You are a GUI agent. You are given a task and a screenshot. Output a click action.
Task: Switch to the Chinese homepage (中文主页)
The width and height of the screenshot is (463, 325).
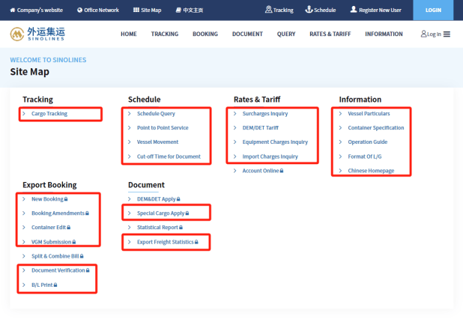[x=190, y=10]
